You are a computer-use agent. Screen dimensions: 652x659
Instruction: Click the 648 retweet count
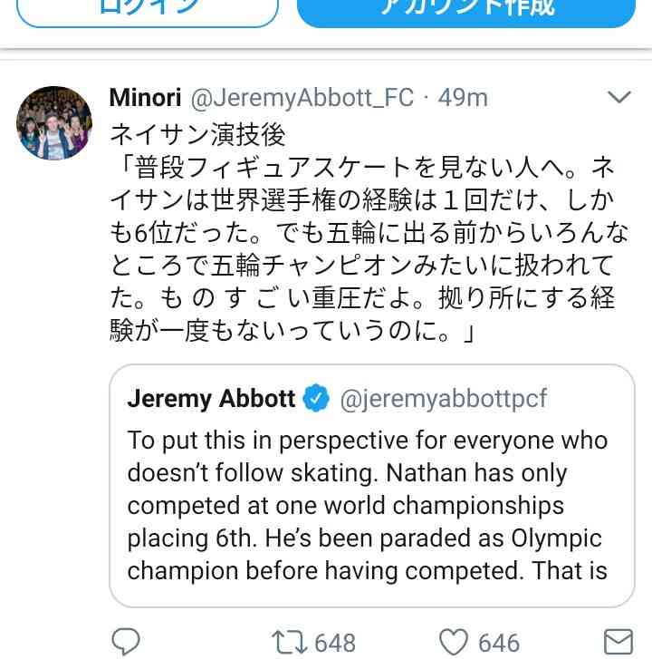[334, 643]
